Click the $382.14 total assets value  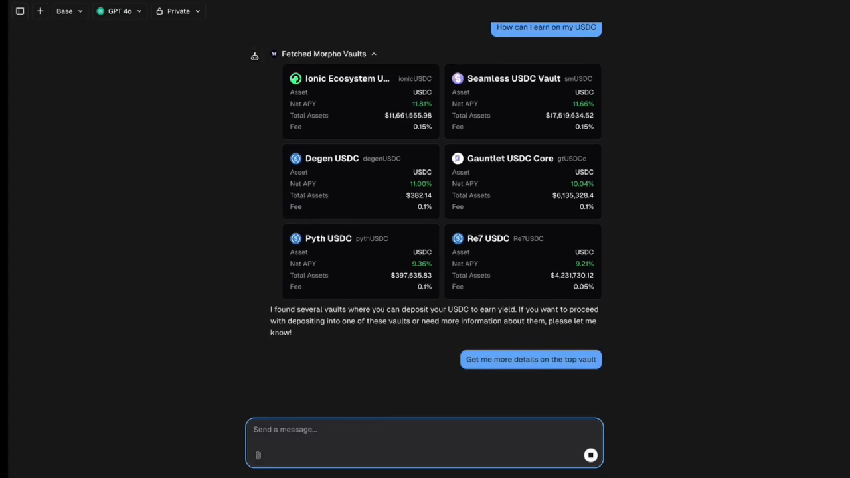pyautogui.click(x=418, y=195)
